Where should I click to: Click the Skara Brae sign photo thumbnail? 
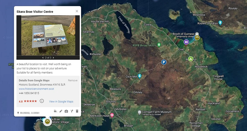tap(48, 35)
